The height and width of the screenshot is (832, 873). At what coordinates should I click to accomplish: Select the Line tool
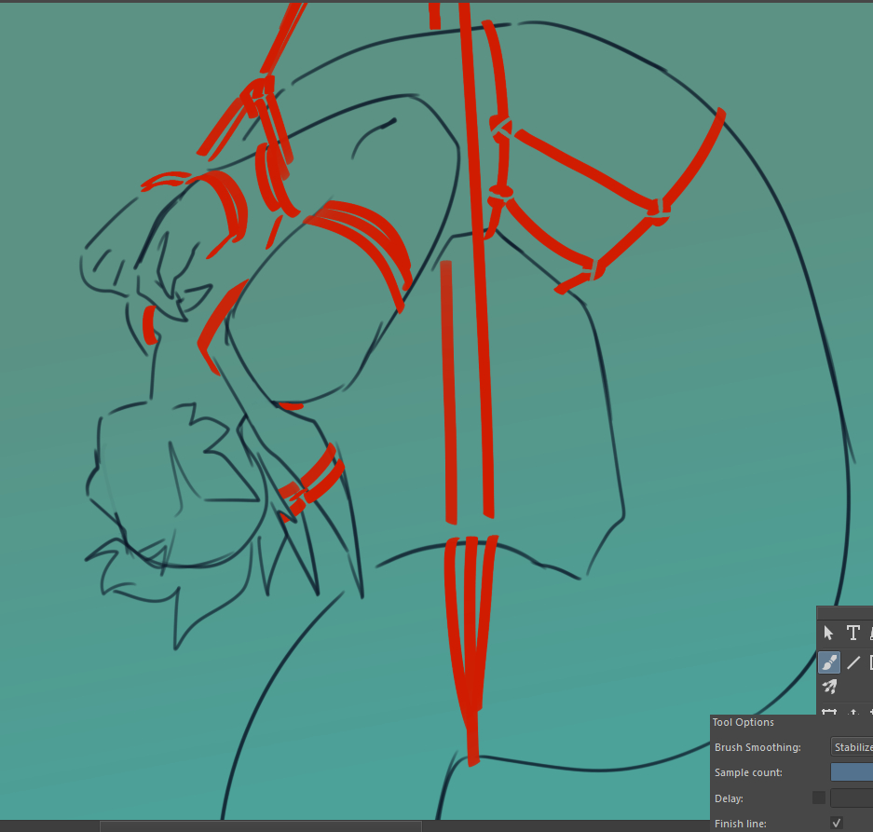[853, 662]
